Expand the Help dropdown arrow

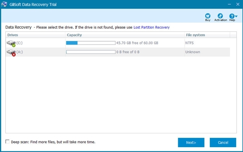coord(236,16)
